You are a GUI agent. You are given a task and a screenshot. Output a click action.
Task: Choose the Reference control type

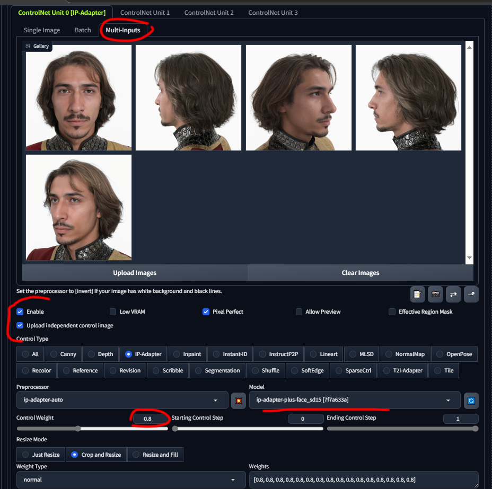[81, 370]
